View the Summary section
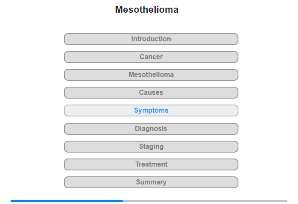The image size is (298, 204). 151,182
